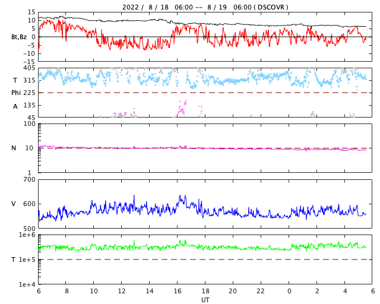This screenshot has width=380, height=304.
Task: Select the -10 tick on the Bt,Bz axis
Action: (29, 53)
